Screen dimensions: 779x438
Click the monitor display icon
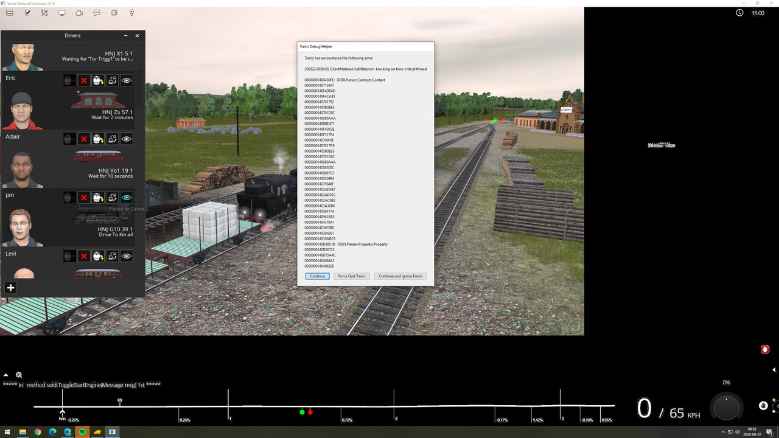tap(61, 12)
